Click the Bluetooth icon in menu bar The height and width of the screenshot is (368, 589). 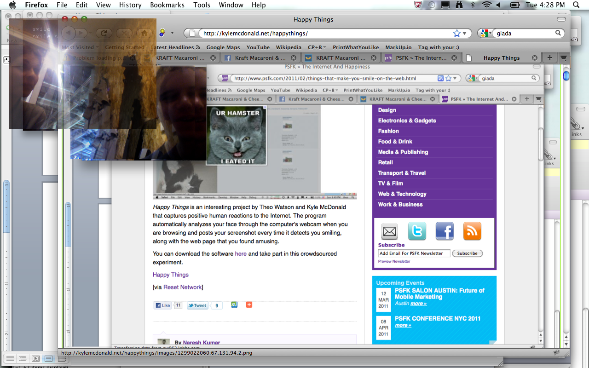click(473, 5)
